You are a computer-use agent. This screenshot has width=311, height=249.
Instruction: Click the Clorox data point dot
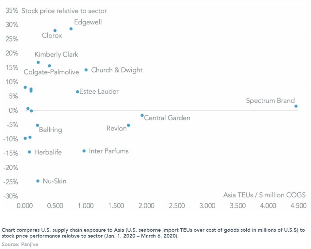click(x=55, y=30)
